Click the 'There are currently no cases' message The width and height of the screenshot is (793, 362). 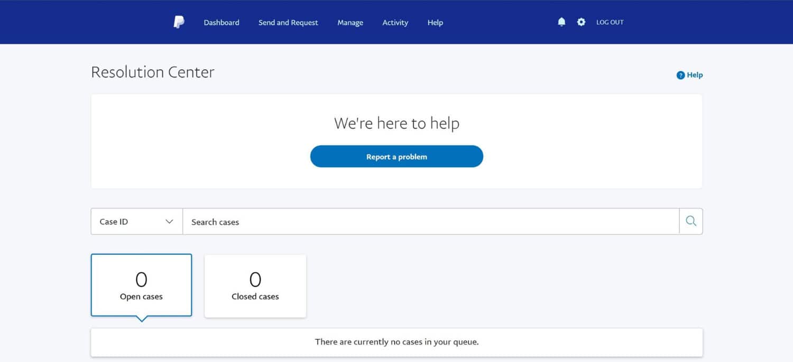[396, 342]
